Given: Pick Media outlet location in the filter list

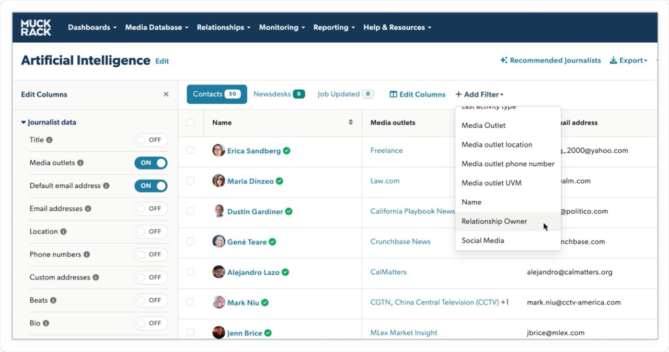Looking at the screenshot, I should pyautogui.click(x=508, y=144).
